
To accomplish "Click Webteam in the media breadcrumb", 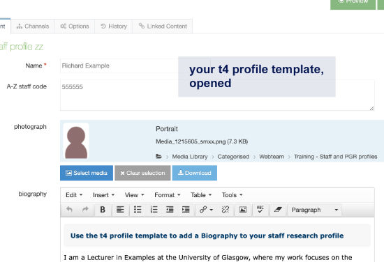I will 272,157.
